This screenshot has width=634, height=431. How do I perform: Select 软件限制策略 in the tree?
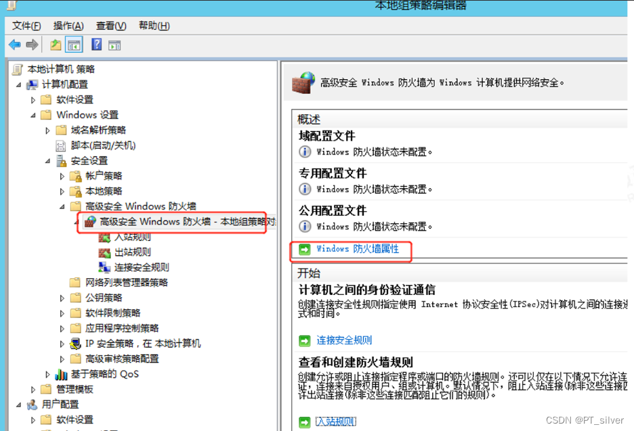pyautogui.click(x=113, y=313)
